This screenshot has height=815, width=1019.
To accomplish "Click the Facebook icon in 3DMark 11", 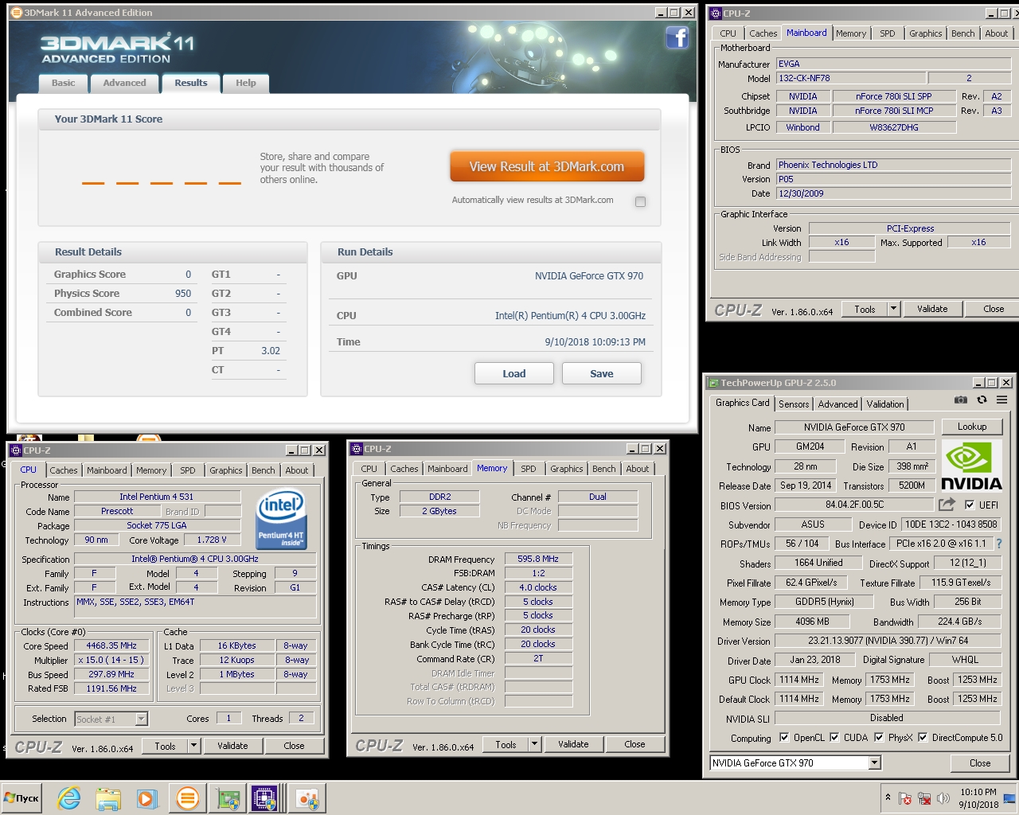I will coord(677,37).
